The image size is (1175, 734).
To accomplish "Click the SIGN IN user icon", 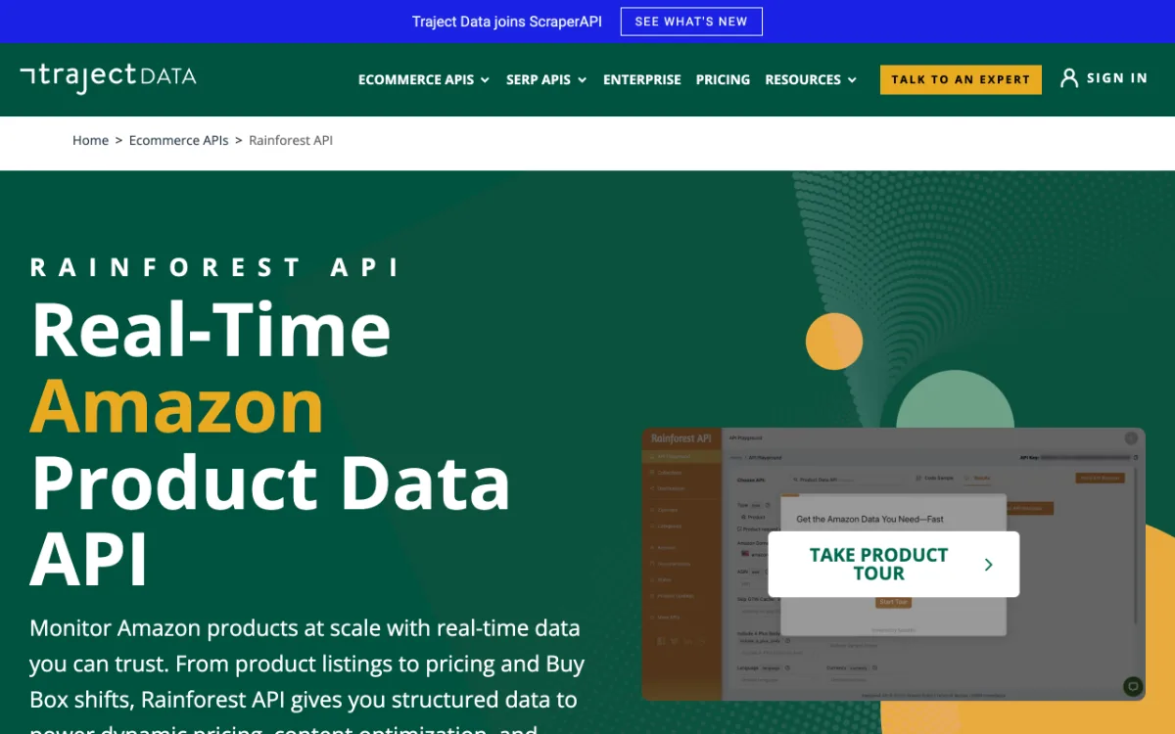I will tap(1069, 78).
